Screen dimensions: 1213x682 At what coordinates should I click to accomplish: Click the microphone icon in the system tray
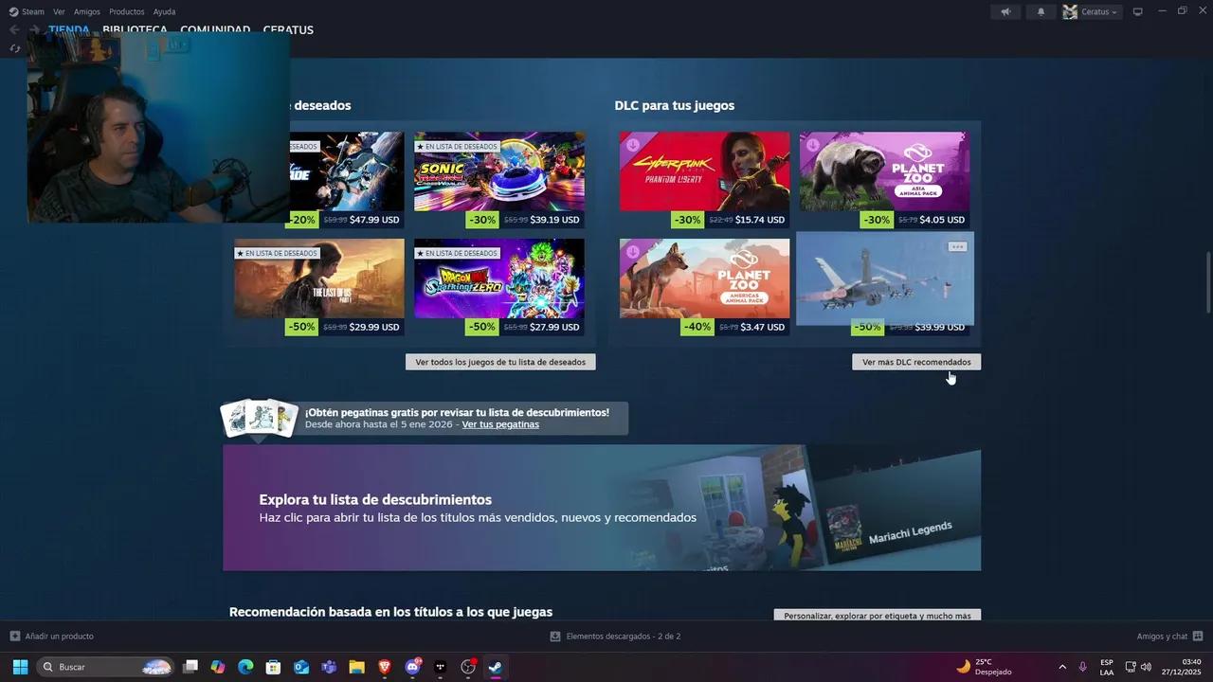tap(1082, 667)
